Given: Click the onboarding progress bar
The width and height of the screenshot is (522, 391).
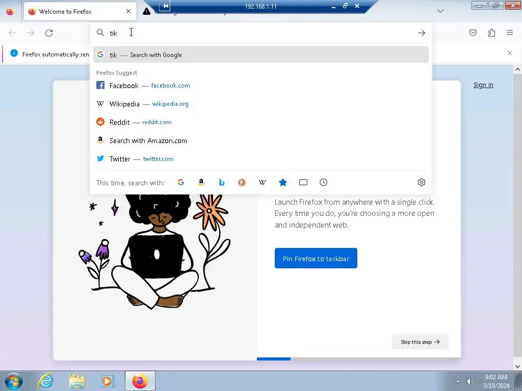Looking at the screenshot, I should pos(359,359).
